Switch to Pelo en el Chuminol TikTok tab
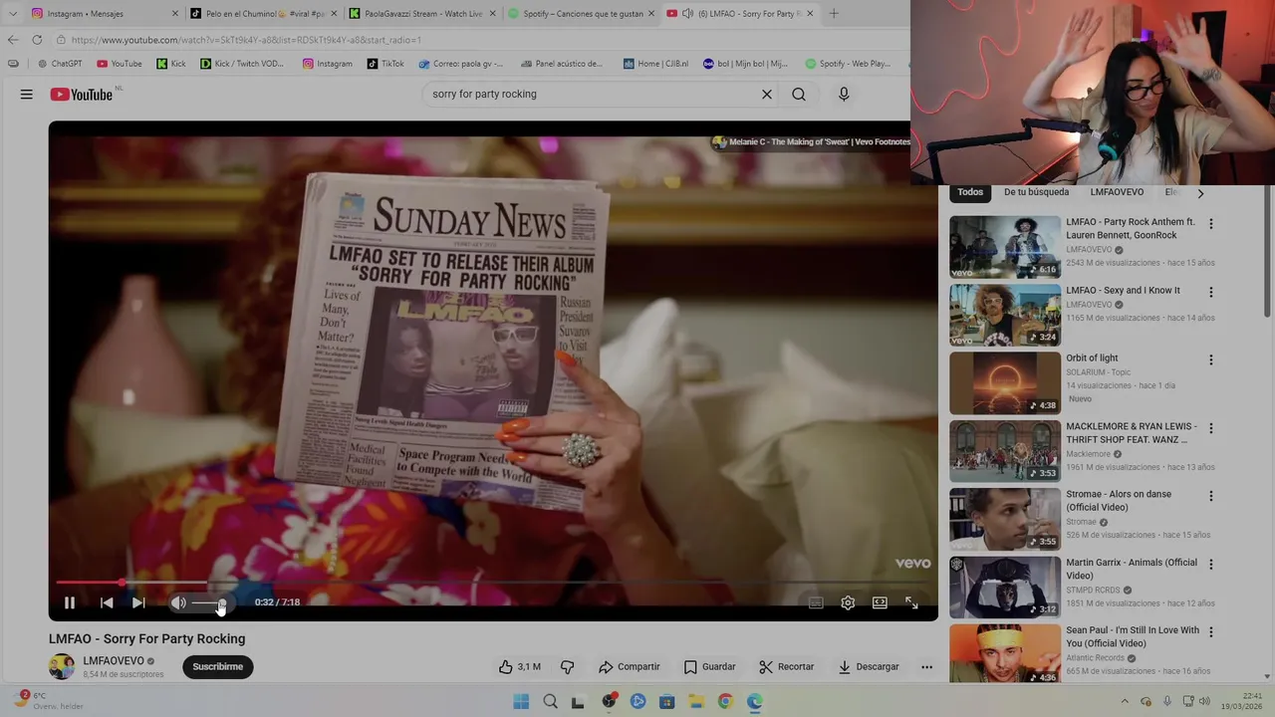The width and height of the screenshot is (1275, 717). point(264,14)
